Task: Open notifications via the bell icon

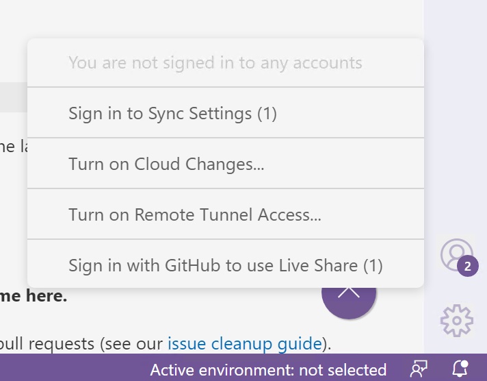Action: point(460,369)
